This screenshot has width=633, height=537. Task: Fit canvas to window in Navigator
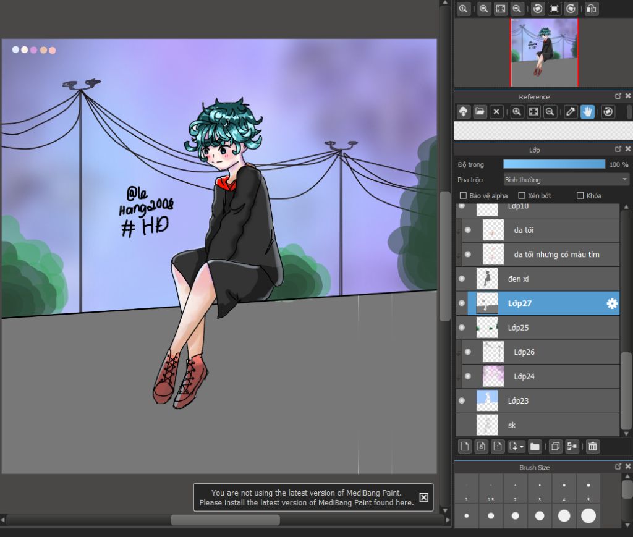coord(500,9)
